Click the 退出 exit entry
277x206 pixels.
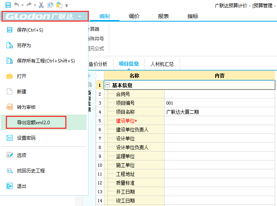pyautogui.click(x=21, y=186)
